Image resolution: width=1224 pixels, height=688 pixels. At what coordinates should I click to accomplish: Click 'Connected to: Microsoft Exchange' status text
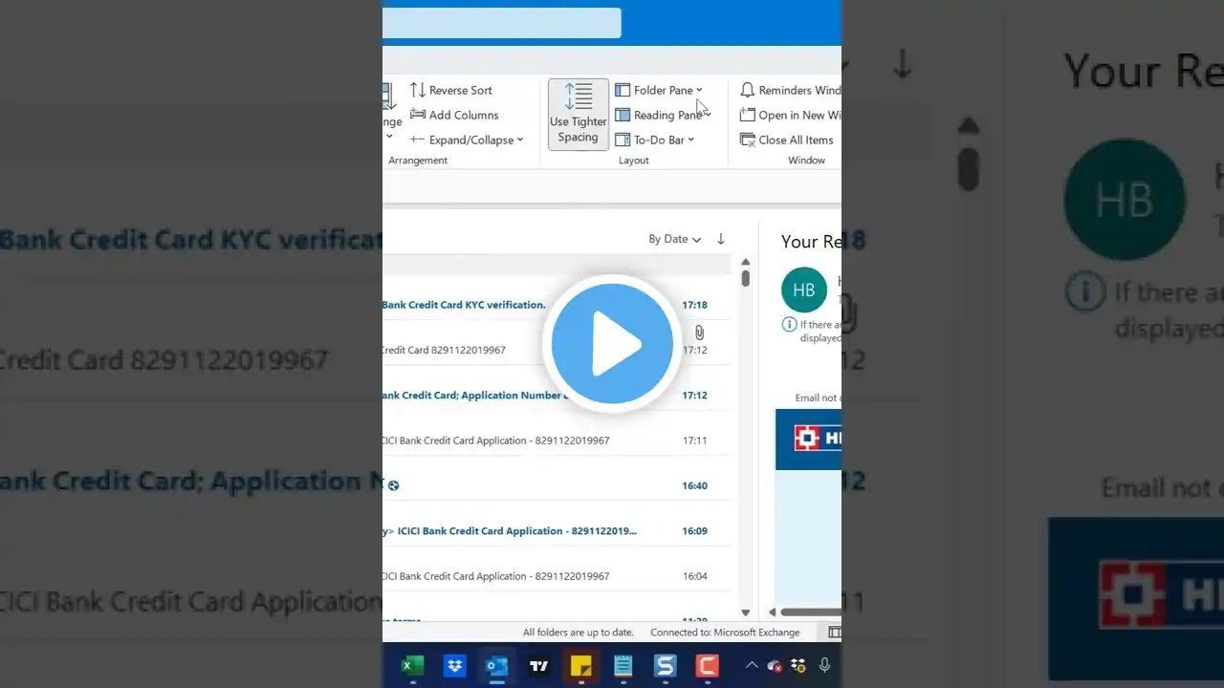pyautogui.click(x=725, y=633)
